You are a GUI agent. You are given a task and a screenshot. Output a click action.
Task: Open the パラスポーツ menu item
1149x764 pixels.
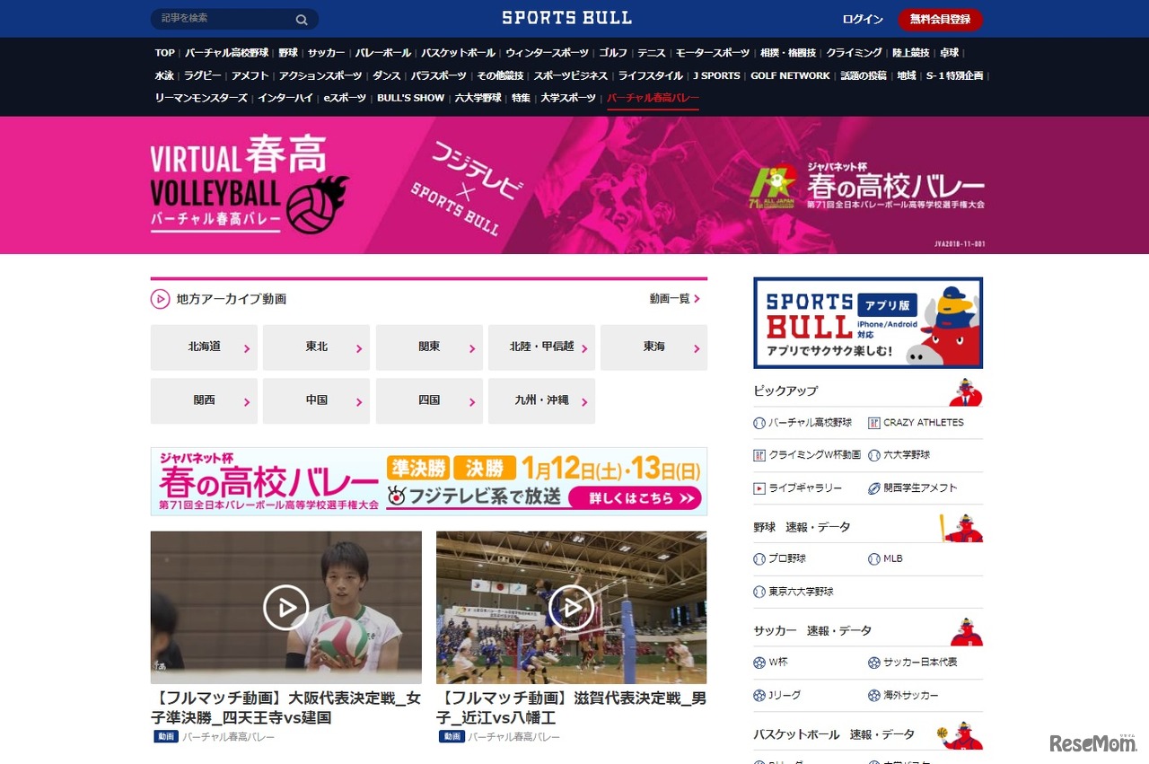439,75
